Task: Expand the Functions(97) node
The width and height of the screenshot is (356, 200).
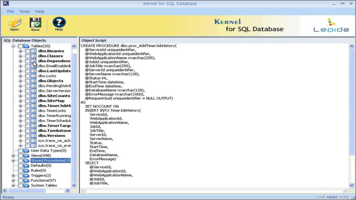Action: click(x=13, y=180)
